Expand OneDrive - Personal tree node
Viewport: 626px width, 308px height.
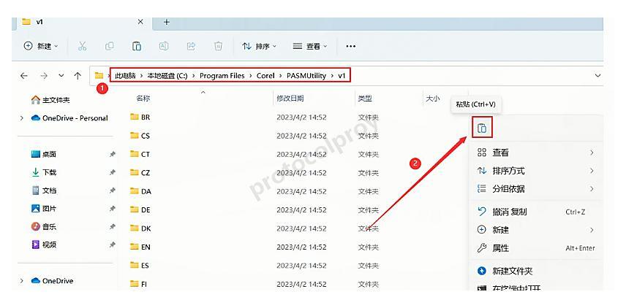(21, 118)
